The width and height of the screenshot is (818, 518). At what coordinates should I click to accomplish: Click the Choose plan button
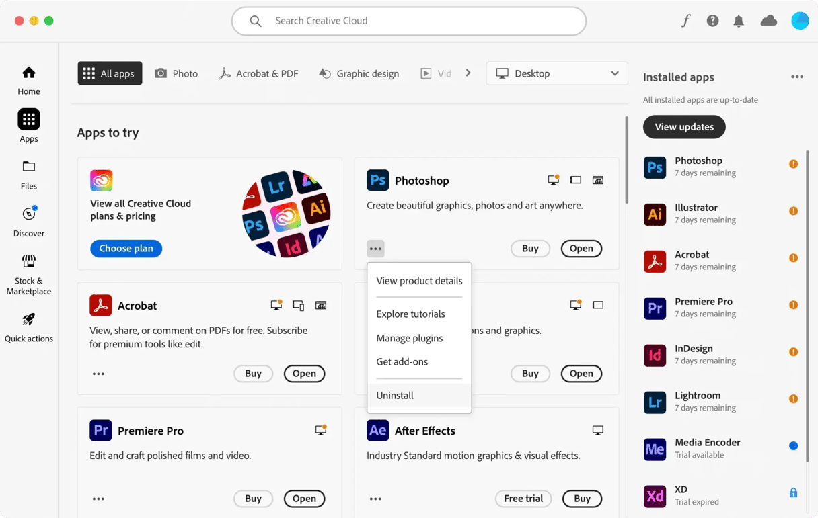coord(126,249)
